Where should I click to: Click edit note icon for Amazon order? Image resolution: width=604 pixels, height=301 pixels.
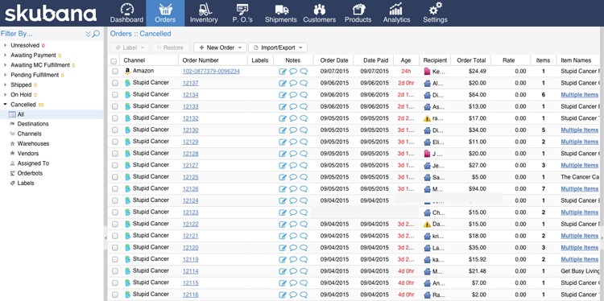tap(283, 71)
